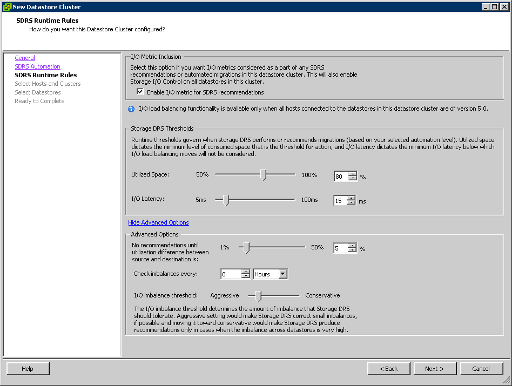Viewport: 512px width, 386px height.
Task: Decrease I/O Latency with down arrow
Action: tap(351, 202)
